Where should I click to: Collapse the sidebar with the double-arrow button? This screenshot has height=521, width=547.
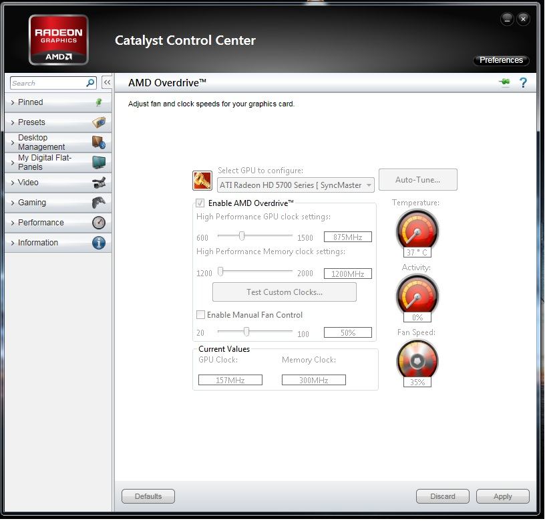pyautogui.click(x=107, y=82)
